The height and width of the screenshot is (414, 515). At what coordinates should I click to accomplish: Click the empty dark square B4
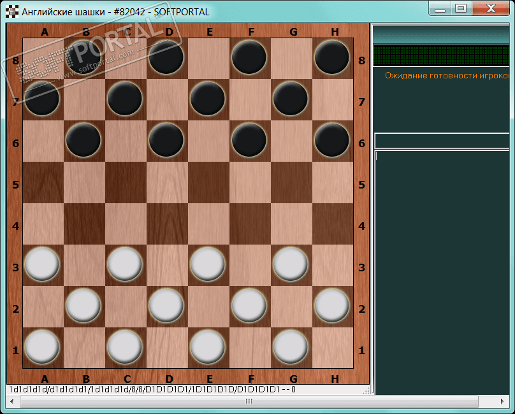(x=84, y=224)
